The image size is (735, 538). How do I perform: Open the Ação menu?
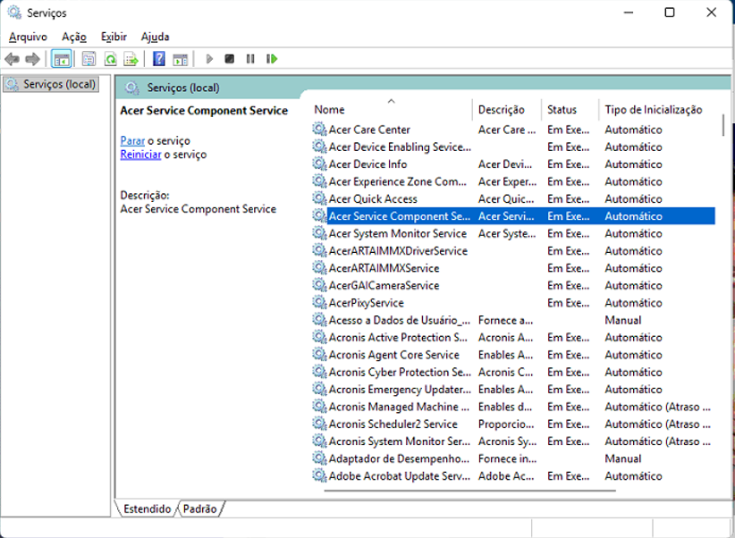(74, 37)
